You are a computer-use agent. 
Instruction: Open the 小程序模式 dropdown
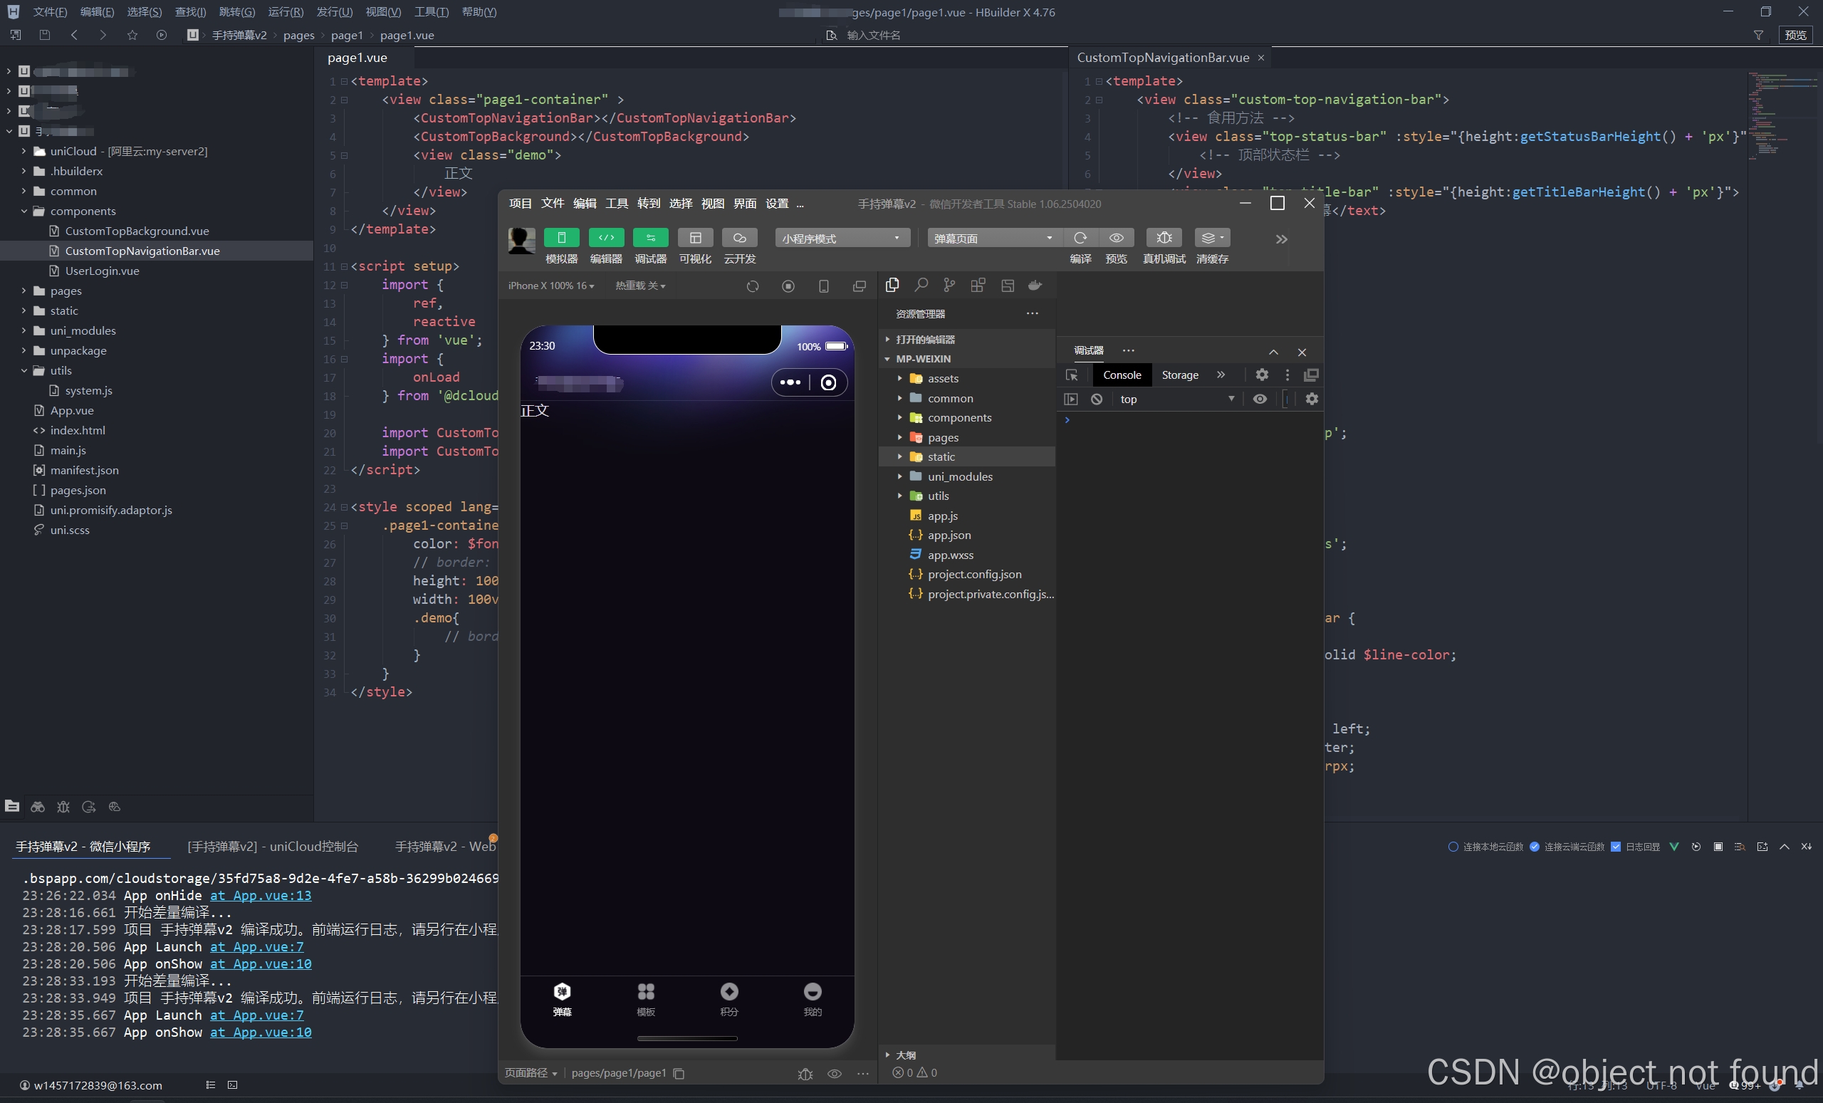841,239
